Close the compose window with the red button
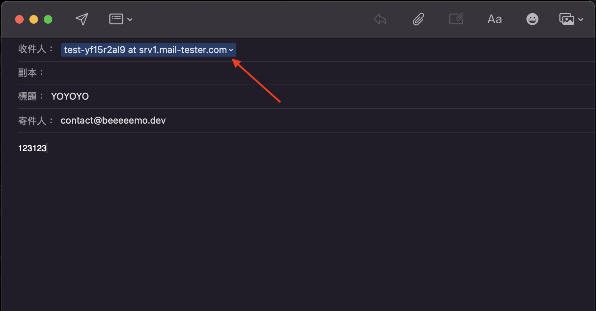 pos(19,19)
